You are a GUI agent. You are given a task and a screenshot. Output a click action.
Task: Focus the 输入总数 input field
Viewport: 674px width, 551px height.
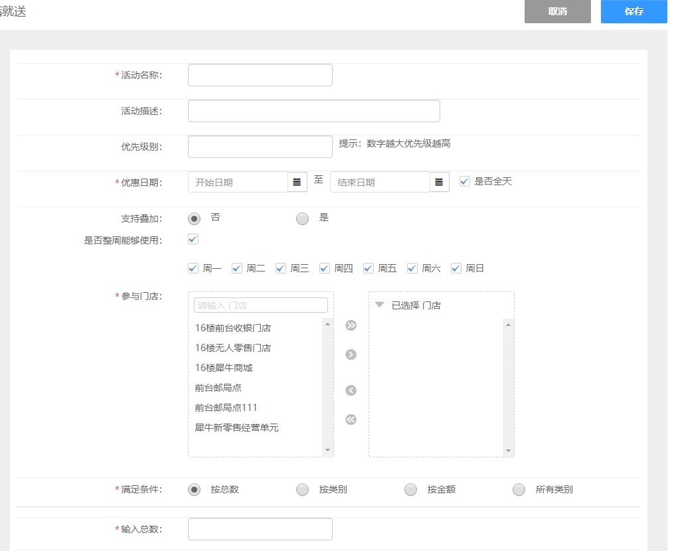260,529
